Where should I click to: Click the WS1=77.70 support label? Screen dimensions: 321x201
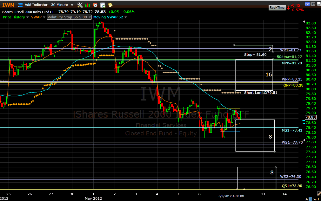292,142
